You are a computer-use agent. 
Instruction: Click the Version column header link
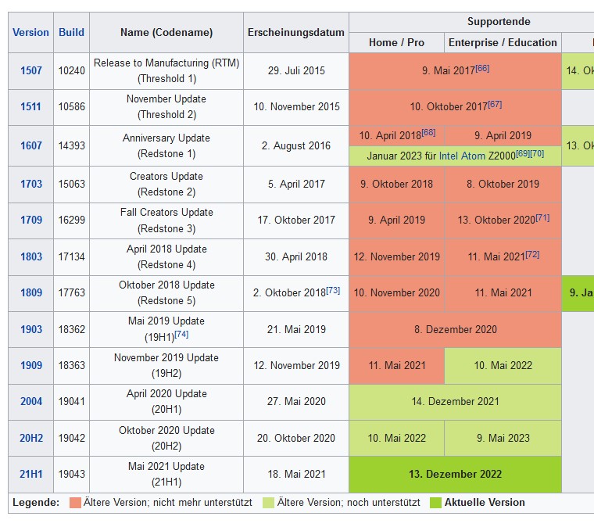point(30,32)
